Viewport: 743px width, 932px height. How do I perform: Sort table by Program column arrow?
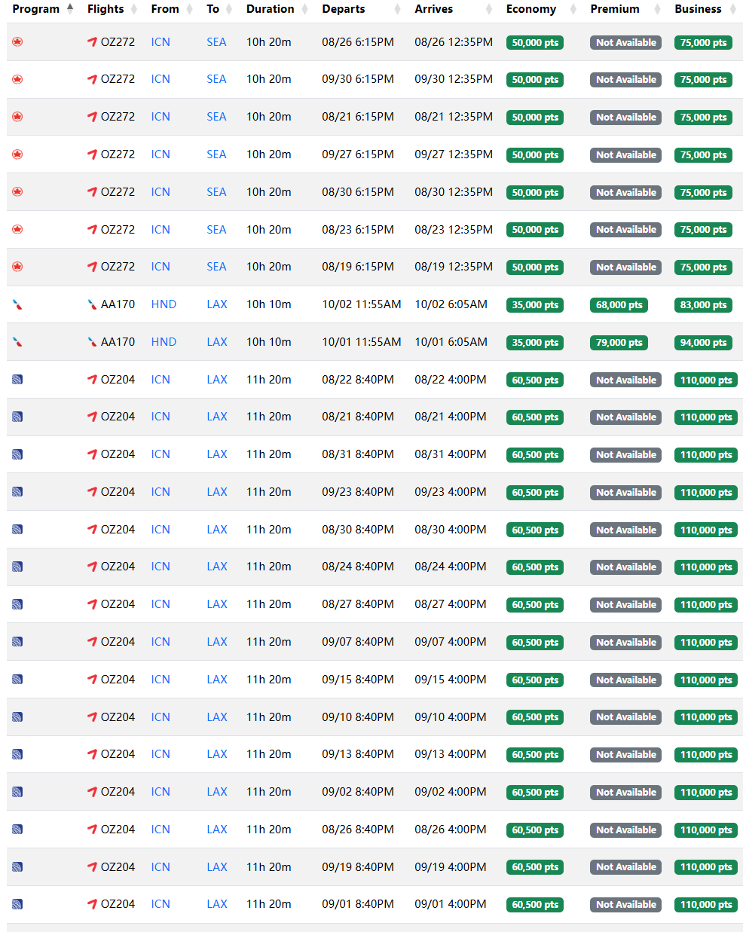coord(70,9)
